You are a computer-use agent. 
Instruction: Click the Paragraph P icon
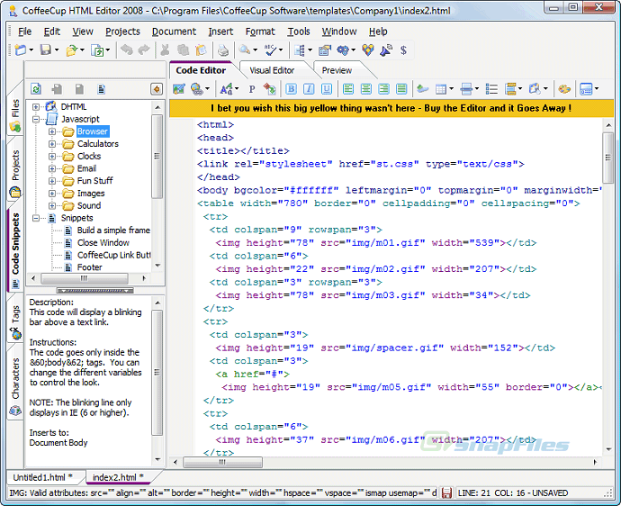point(251,89)
